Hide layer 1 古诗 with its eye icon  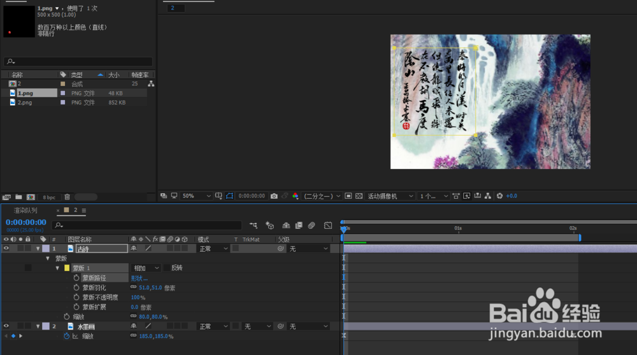pyautogui.click(x=6, y=249)
